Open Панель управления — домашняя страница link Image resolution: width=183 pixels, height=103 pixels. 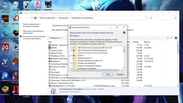(32, 25)
